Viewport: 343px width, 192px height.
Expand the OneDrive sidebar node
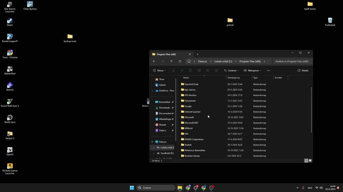pos(152,91)
